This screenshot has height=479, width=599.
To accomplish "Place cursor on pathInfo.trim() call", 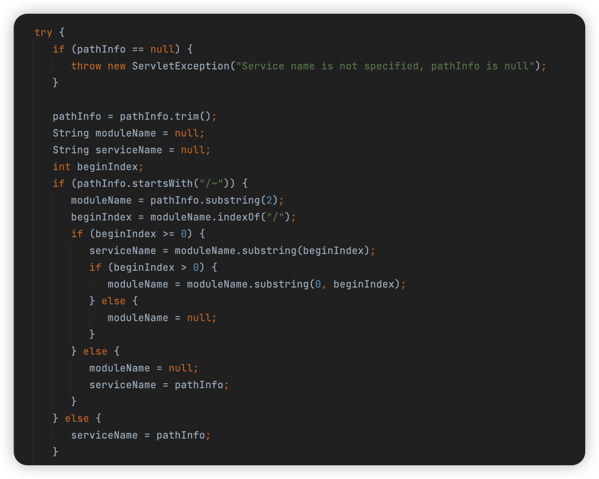I will pos(165,116).
